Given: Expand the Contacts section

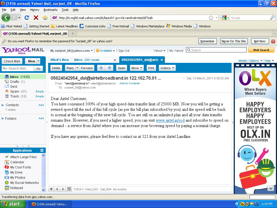Looking at the screenshot, I should click(x=3, y=105).
